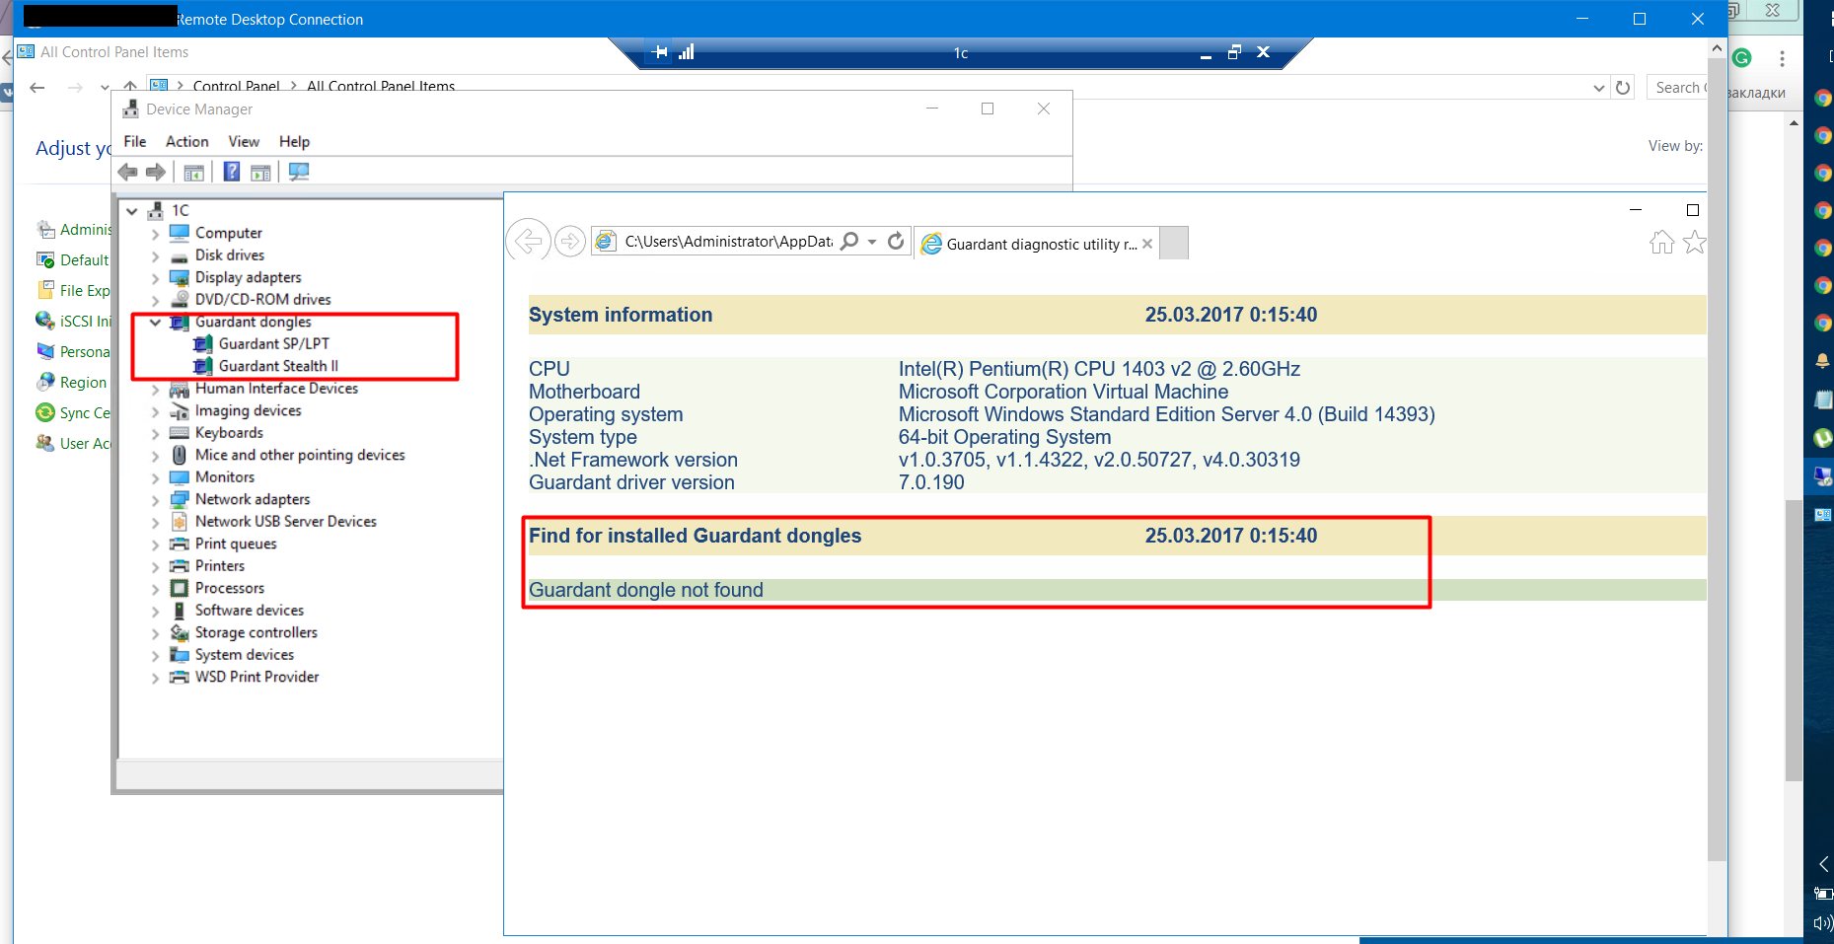Select the Guardant Stealth II device
The height and width of the screenshot is (944, 1834).
tap(277, 366)
